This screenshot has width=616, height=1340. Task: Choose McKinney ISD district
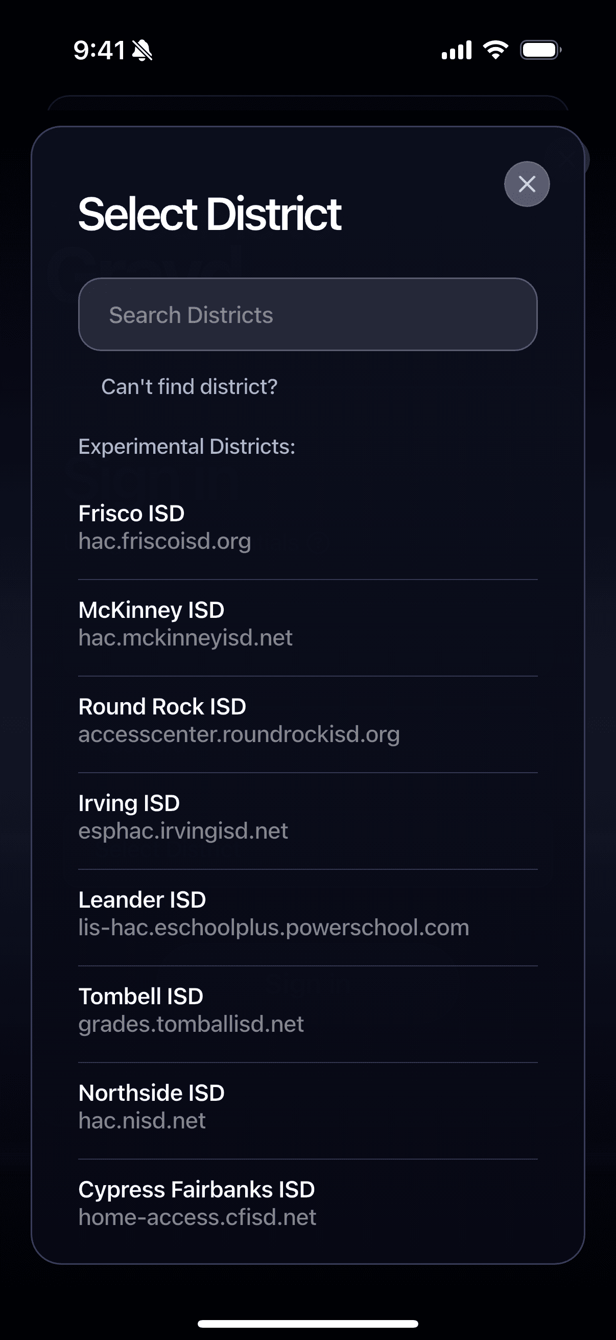point(307,623)
